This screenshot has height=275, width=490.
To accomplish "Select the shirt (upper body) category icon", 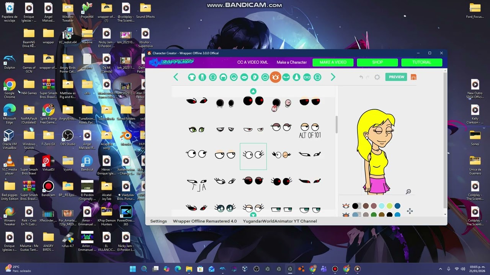I will coord(192,77).
